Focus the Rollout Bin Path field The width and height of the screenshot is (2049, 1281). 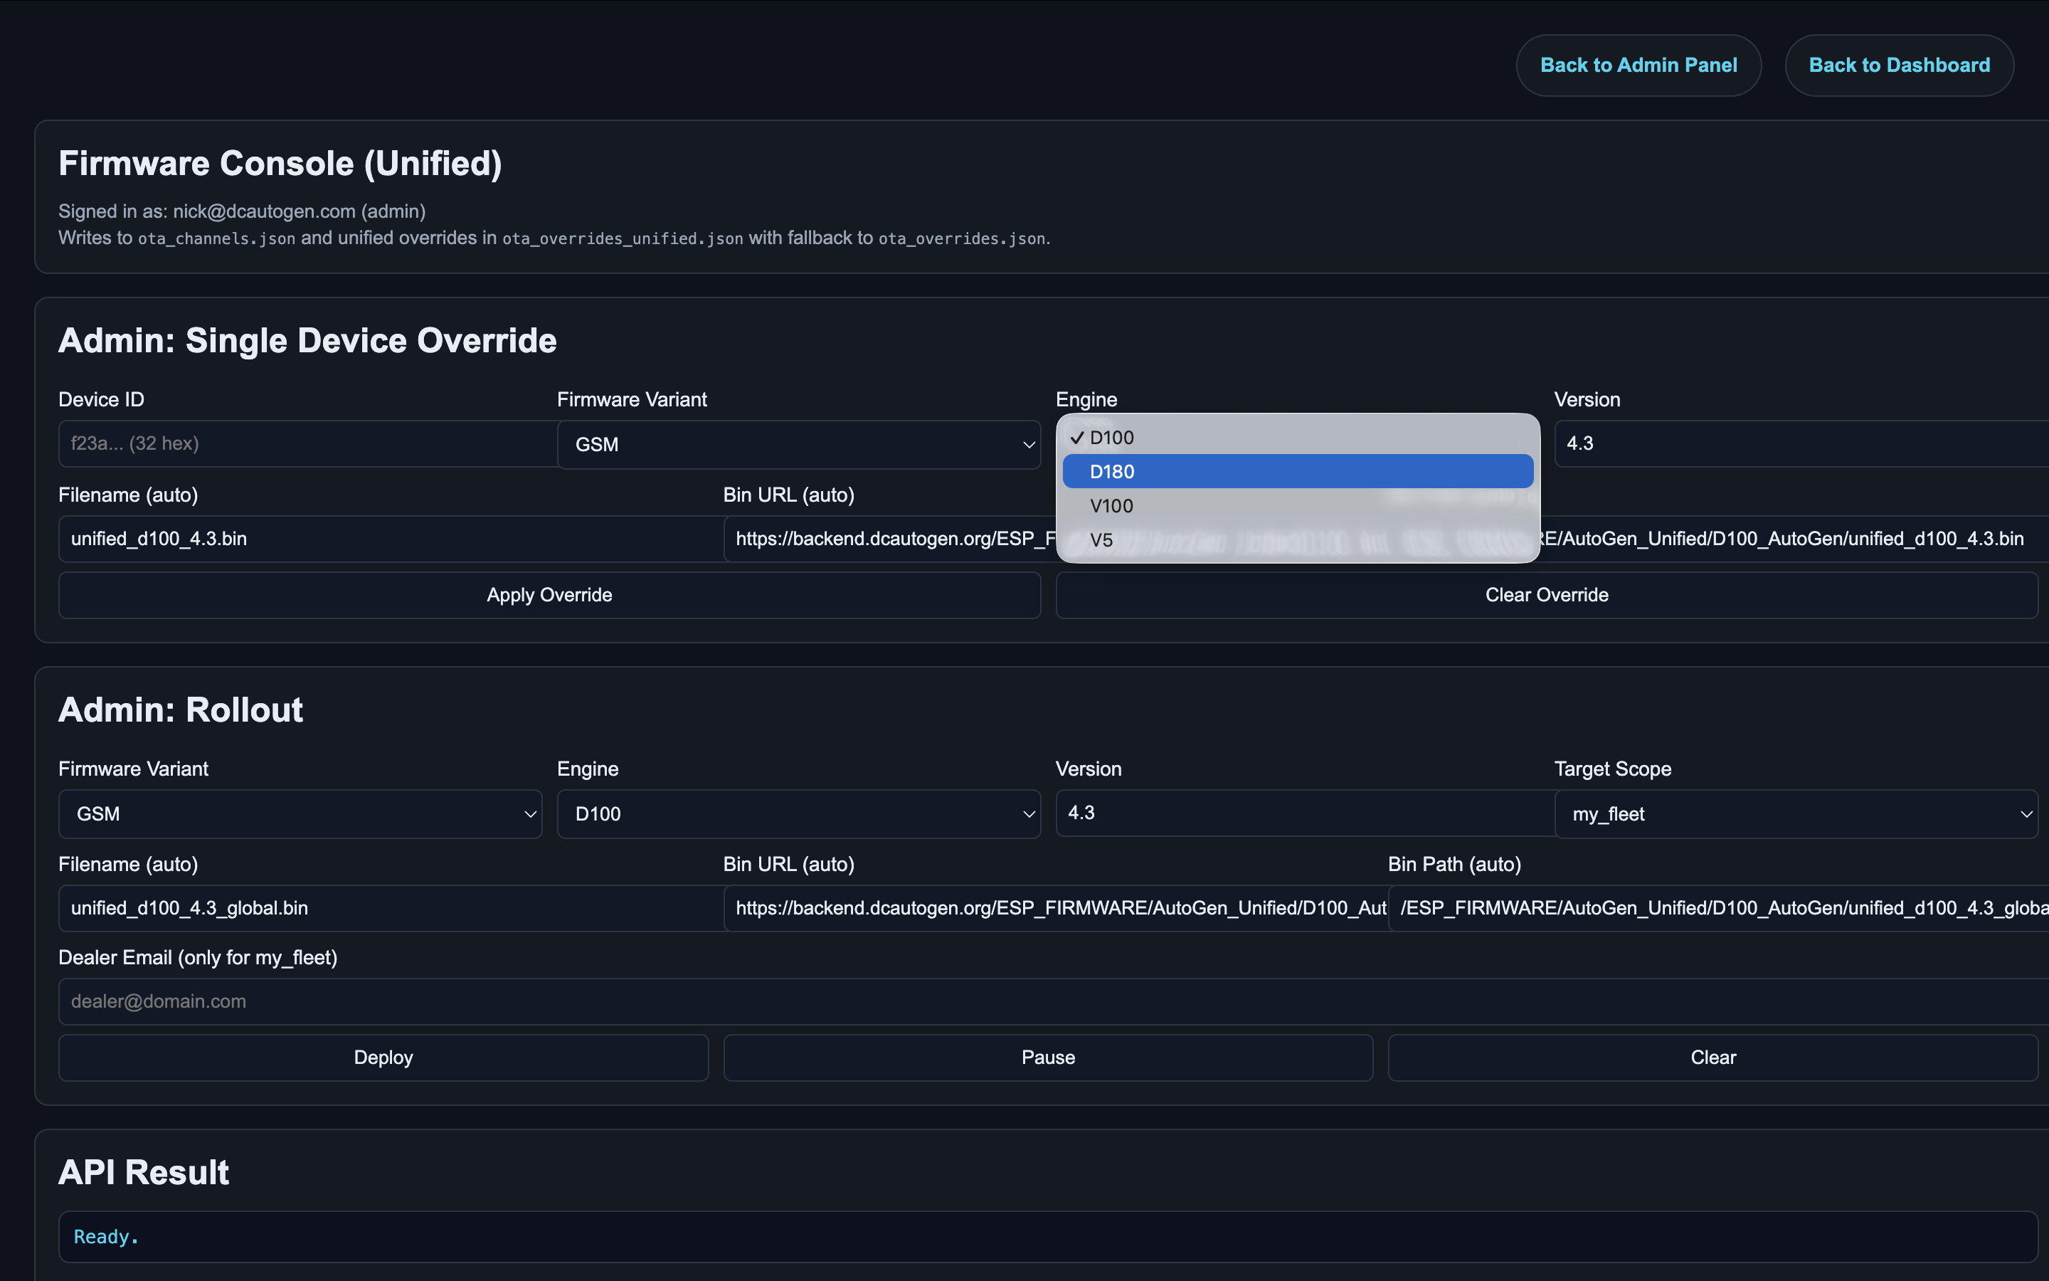1719,908
